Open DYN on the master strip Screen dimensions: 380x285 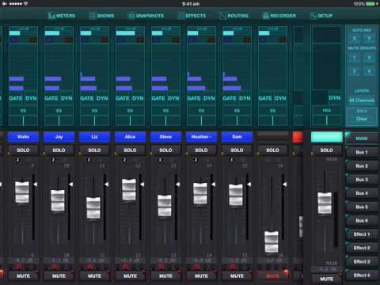click(335, 98)
